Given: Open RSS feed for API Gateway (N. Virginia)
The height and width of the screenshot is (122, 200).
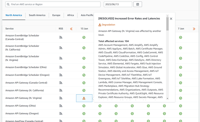Looking at the screenshot, I should pyautogui.click(x=61, y=98).
